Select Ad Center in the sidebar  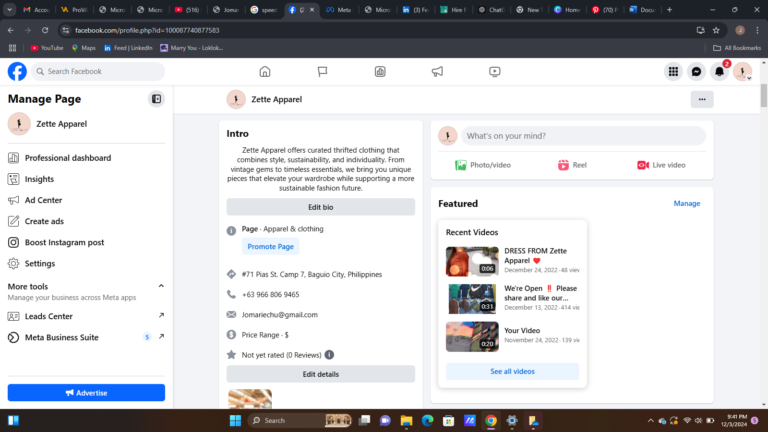pos(86,200)
